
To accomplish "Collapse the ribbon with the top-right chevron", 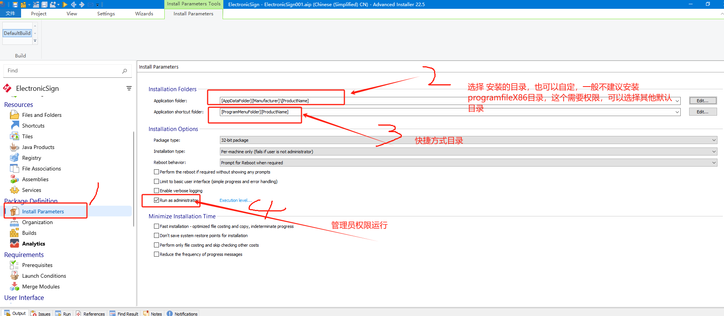I will pyautogui.click(x=722, y=14).
